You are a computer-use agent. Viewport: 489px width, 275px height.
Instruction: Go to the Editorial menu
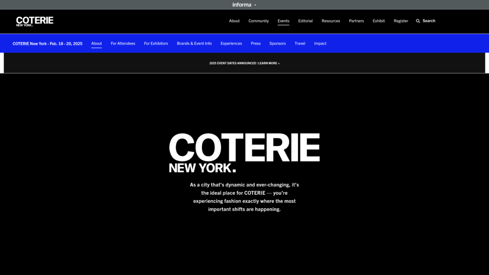[x=305, y=21]
